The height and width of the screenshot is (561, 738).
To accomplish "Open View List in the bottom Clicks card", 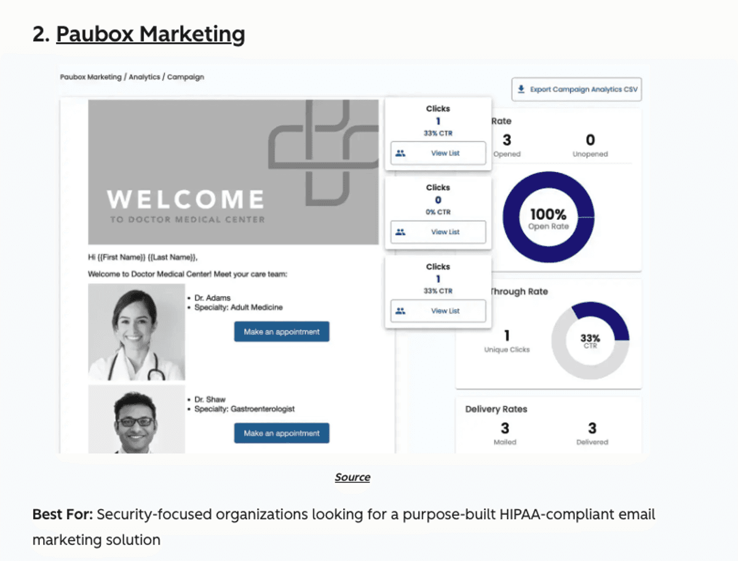I will pyautogui.click(x=438, y=311).
